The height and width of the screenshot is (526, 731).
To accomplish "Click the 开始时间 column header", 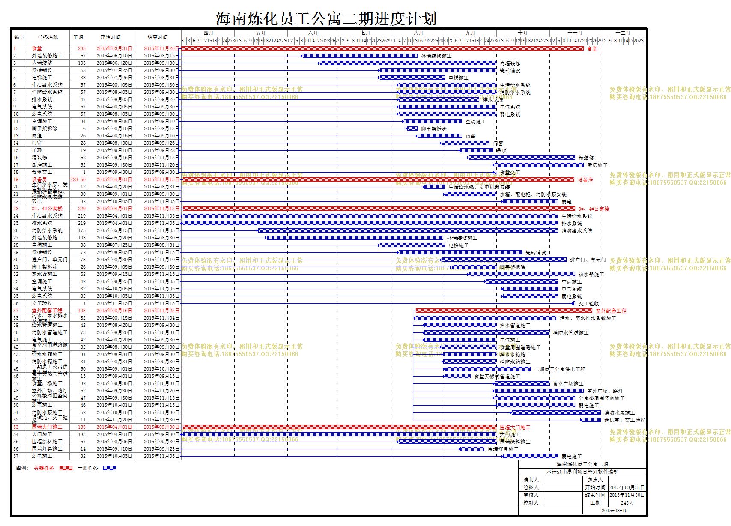I will pyautogui.click(x=110, y=37).
